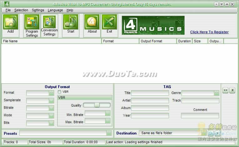Viewport: 239px width, 147px height.
Task: Open the Genre dropdown in TAG
Action: pyautogui.click(x=216, y=93)
